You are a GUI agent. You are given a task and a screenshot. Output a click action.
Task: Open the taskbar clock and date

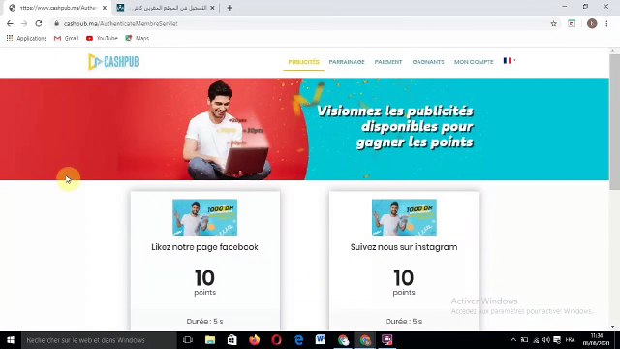tap(597, 340)
